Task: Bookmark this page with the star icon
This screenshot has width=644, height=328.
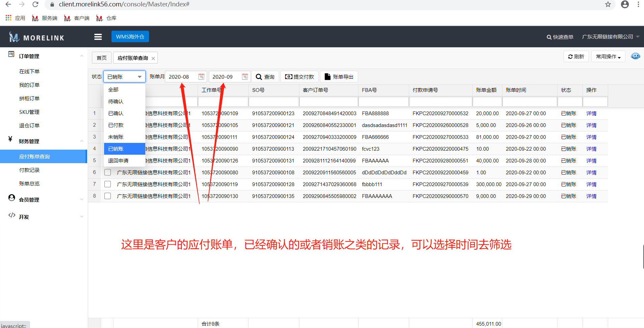Action: 608,4
